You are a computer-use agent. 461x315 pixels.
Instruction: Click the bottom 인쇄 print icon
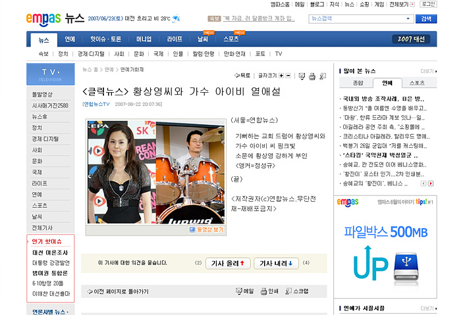coord(269,291)
